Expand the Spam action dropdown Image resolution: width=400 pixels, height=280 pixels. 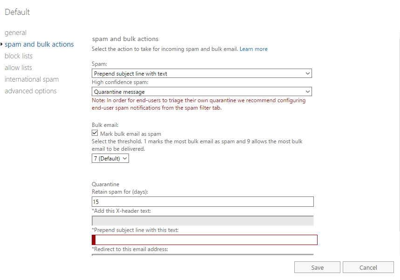pyautogui.click(x=202, y=73)
